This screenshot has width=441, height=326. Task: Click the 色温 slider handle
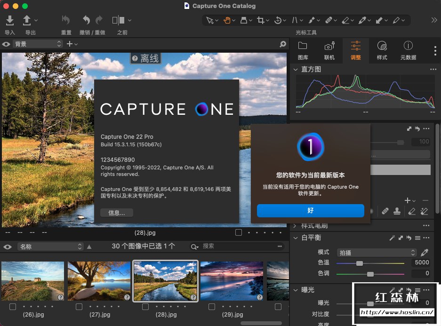point(360,263)
